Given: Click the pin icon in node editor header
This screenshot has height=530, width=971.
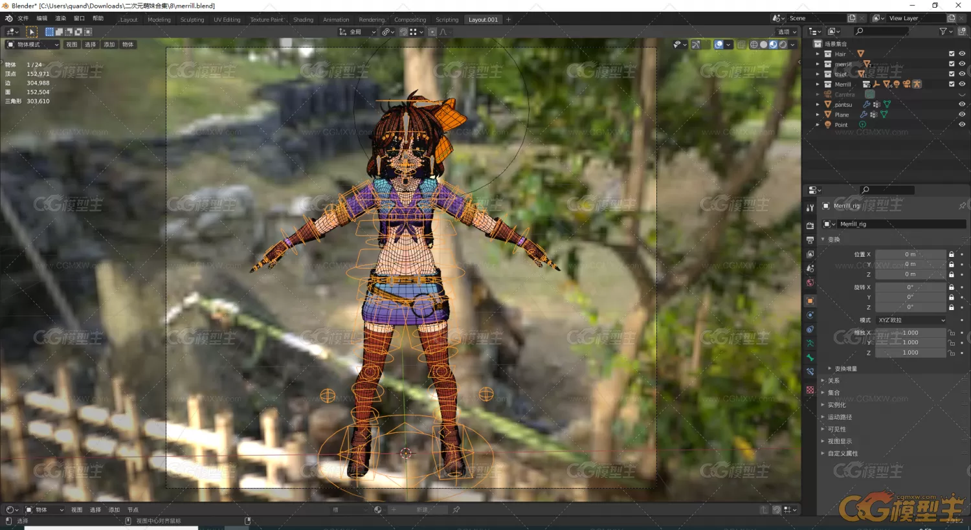Looking at the screenshot, I should (x=456, y=510).
